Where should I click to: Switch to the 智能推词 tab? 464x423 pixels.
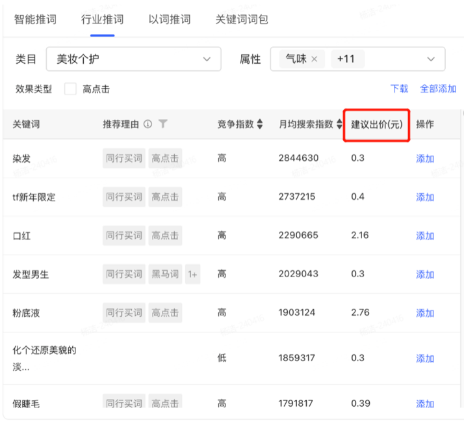point(35,20)
